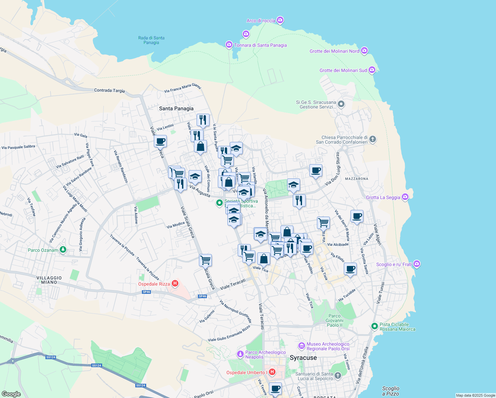Click the Syracuse city name label
Viewport: 496px width, 398px height.
coord(303,358)
